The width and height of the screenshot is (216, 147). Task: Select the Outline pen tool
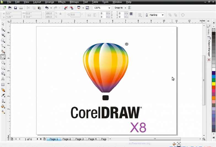pos(3,101)
